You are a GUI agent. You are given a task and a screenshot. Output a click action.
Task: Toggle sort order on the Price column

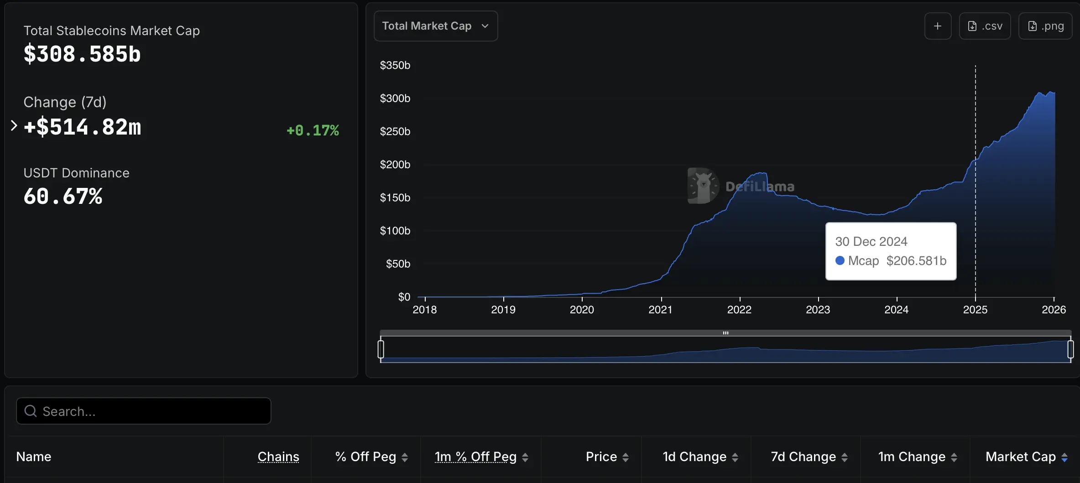pos(626,457)
